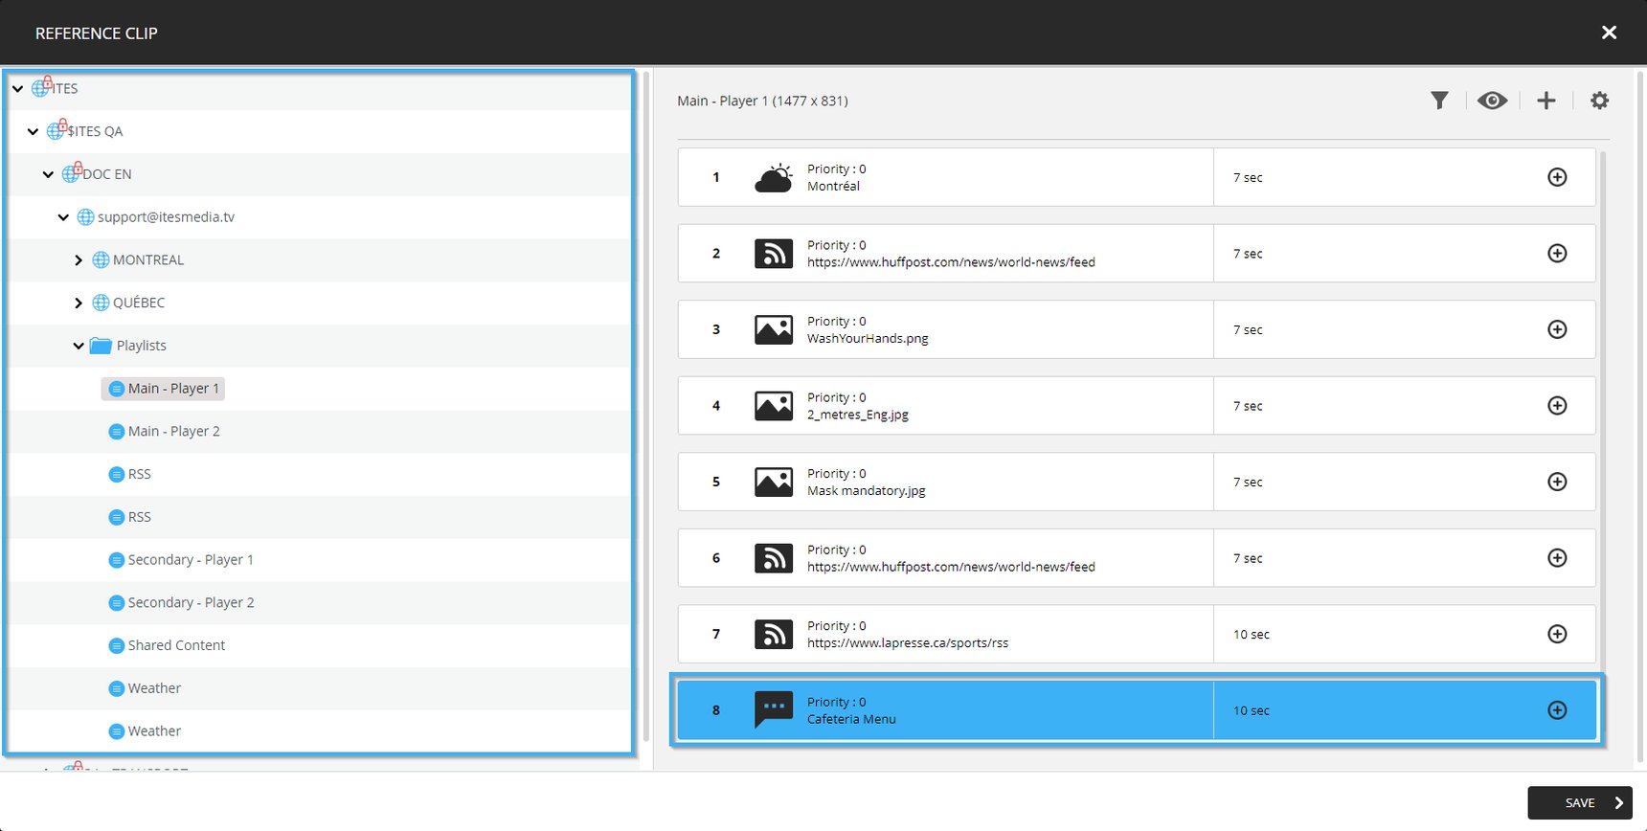The height and width of the screenshot is (831, 1647).
Task: Select the Main - Player 1 playlist
Action: pyautogui.click(x=164, y=389)
